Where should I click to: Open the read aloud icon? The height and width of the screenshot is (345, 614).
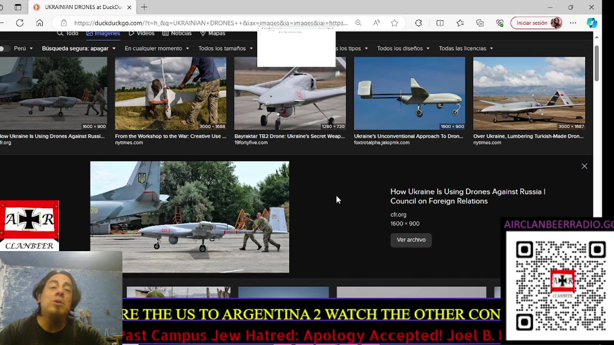(x=377, y=23)
